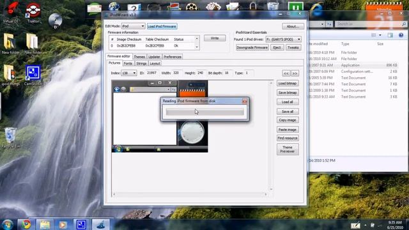Screen dimensions: 409x230
Task: Select the Layout sub-tab
Action: click(x=155, y=63)
